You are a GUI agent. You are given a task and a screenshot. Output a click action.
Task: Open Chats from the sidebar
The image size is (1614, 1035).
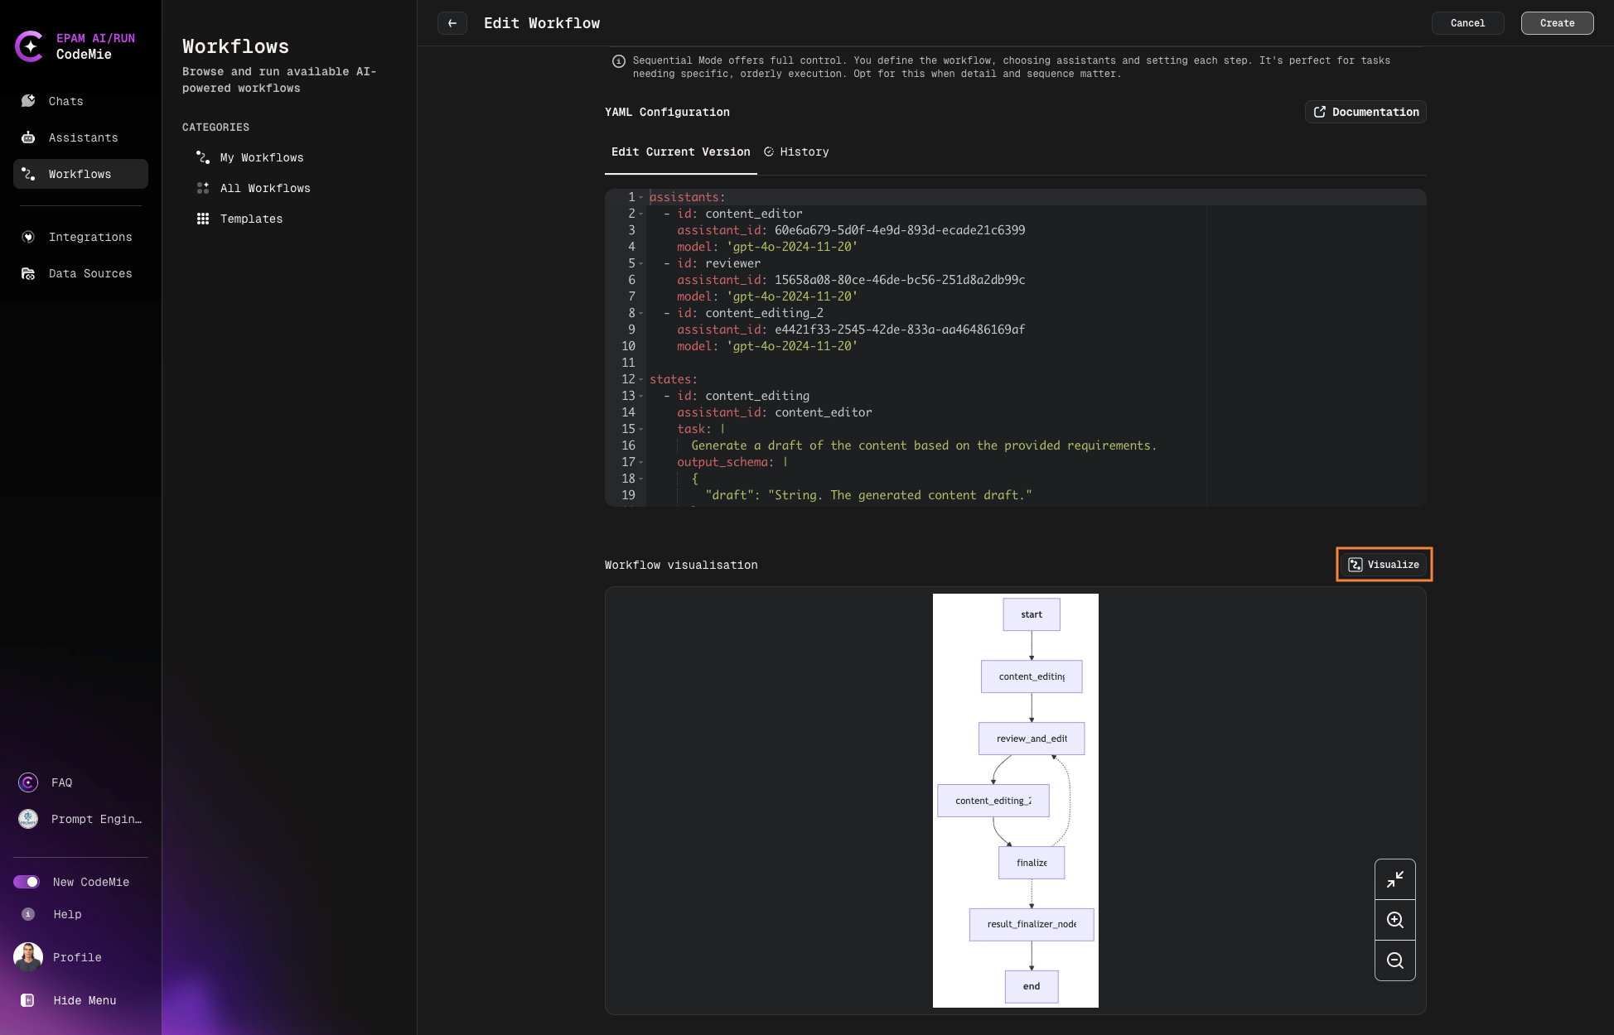point(65,101)
